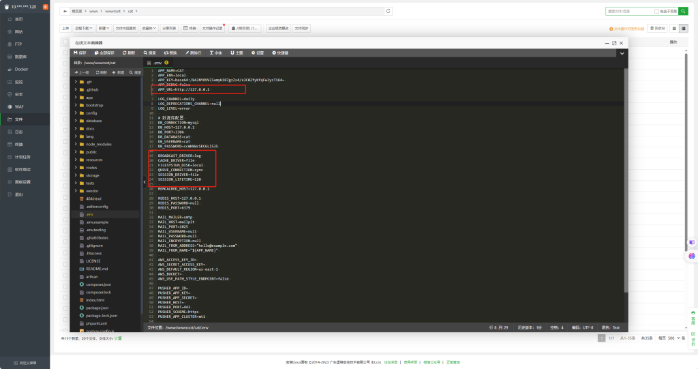Click 上一级 in the editor file tree
Screen dimensions: 698x369
(x=82, y=72)
